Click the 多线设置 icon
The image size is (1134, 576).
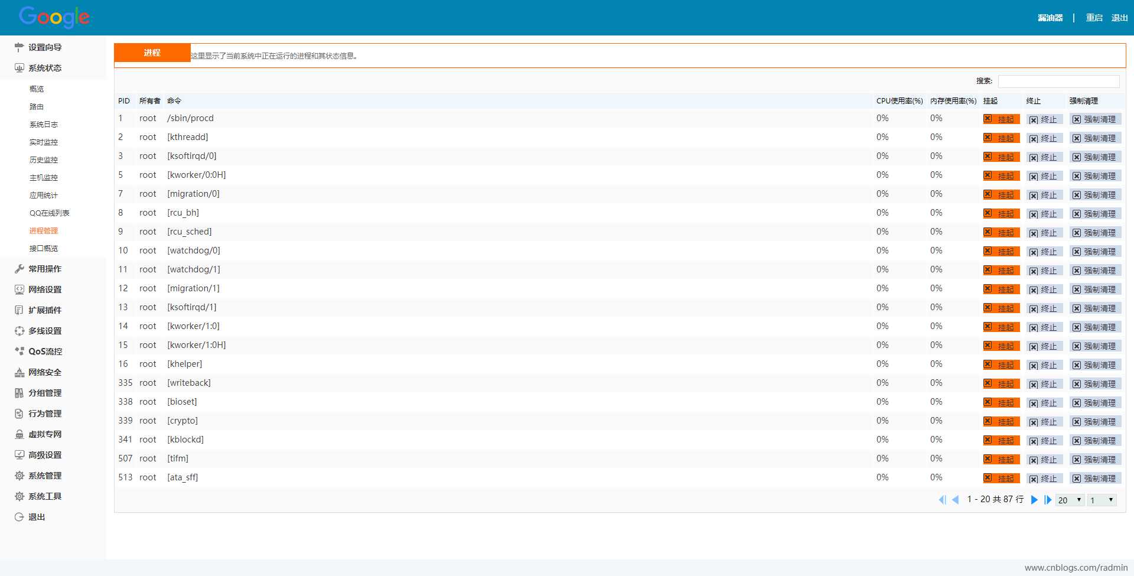[19, 331]
